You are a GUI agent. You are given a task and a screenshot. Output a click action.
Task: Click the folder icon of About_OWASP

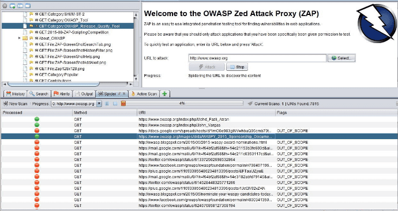(x=25, y=38)
